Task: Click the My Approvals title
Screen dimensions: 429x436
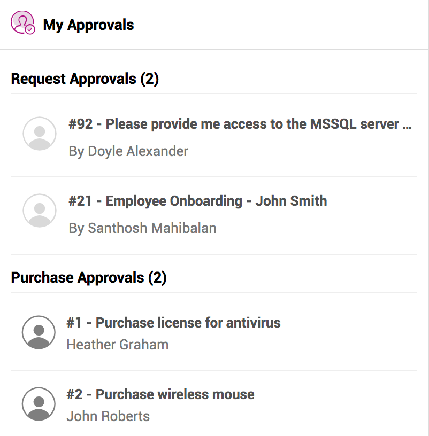Action: 88,25
